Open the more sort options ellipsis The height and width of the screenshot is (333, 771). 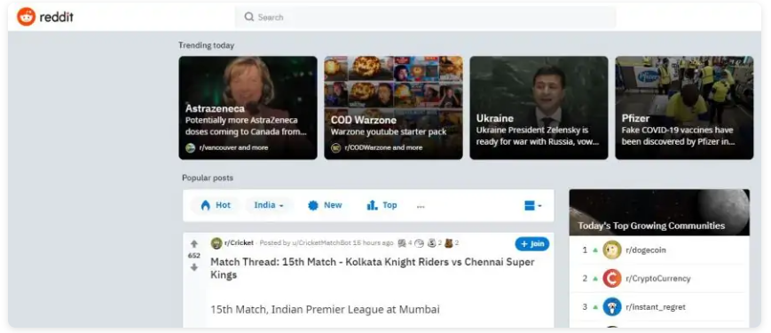coord(421,207)
